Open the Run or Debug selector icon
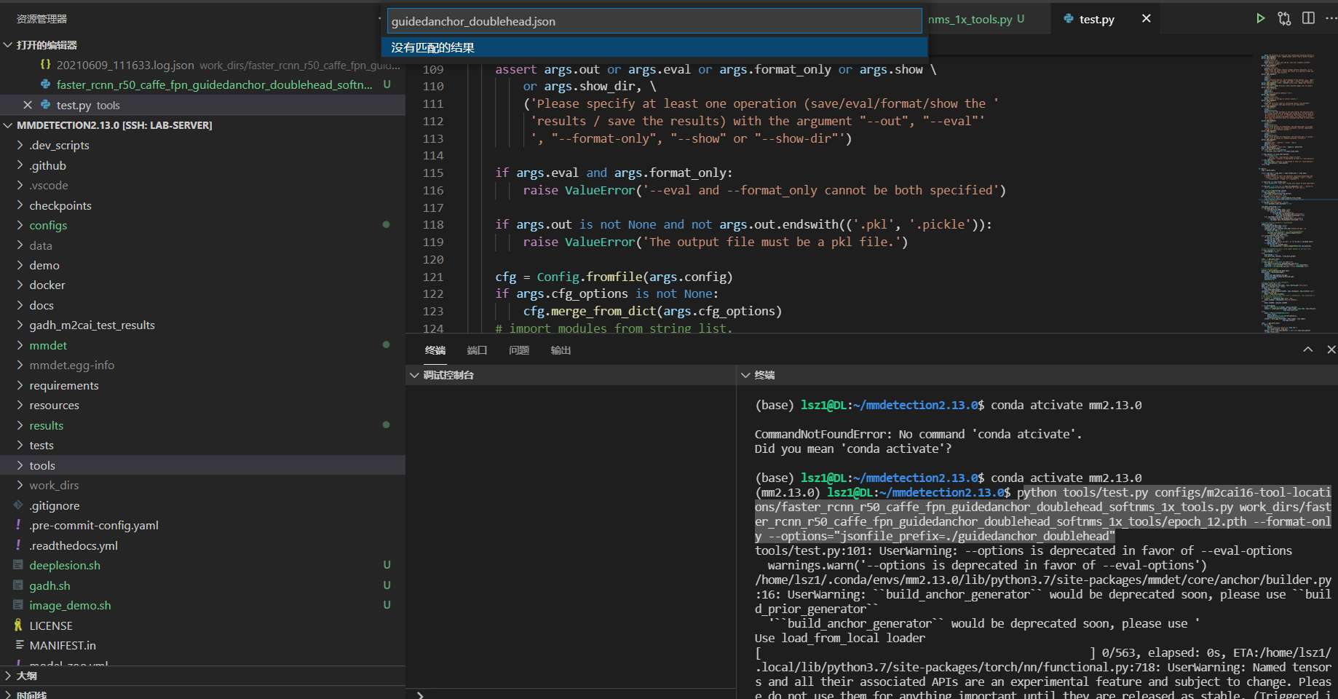 click(1284, 18)
